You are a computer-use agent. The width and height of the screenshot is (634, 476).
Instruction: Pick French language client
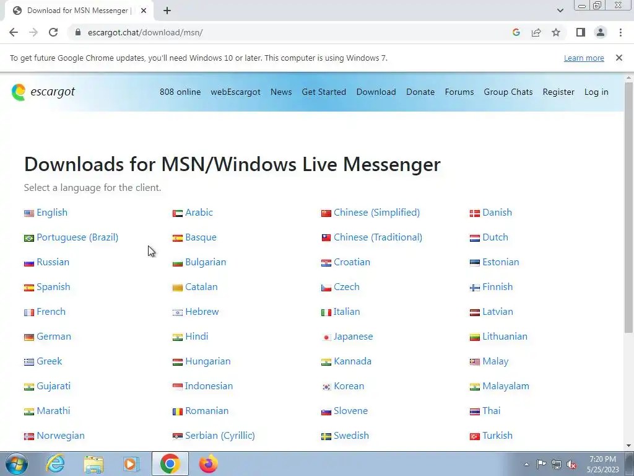[x=51, y=312]
